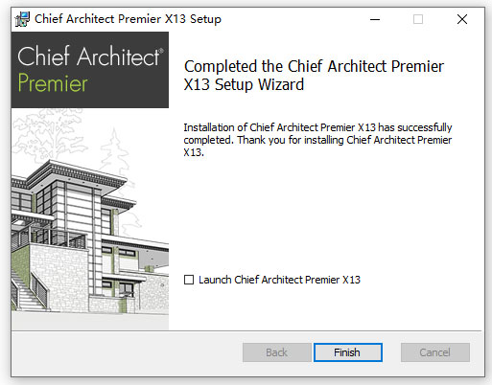492x385 pixels.
Task: Click the Completed Setup Wizard heading
Action: [x=314, y=76]
